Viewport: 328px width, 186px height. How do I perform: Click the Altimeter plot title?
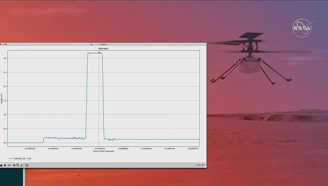coord(103,49)
